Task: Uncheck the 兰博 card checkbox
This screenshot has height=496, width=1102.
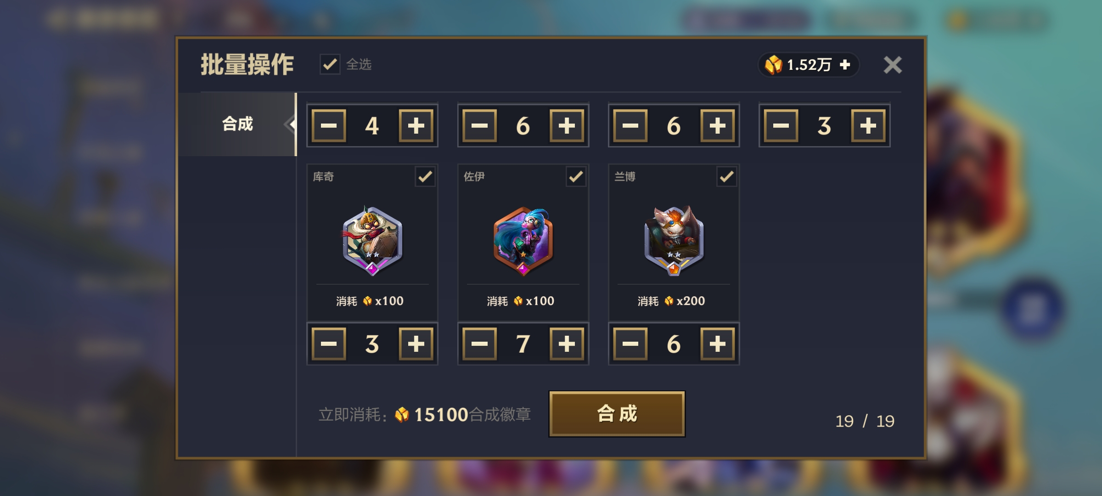Action: click(726, 176)
